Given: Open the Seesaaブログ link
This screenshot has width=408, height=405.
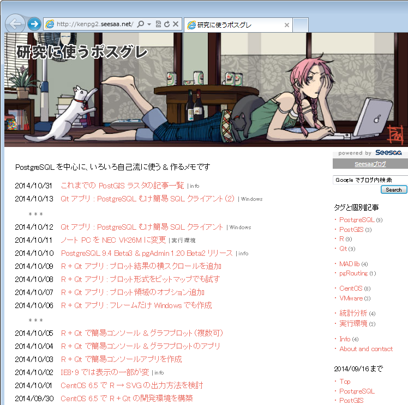Looking at the screenshot, I should (370, 164).
